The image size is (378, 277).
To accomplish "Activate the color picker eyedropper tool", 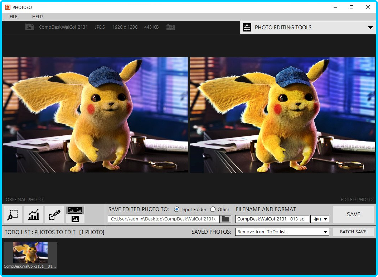I will click(x=54, y=215).
